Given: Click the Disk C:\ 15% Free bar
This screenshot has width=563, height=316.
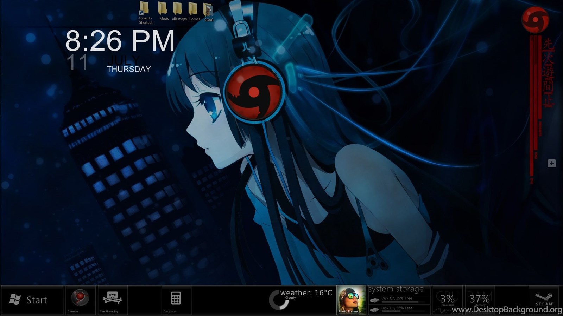Looking at the screenshot, I should click(399, 299).
